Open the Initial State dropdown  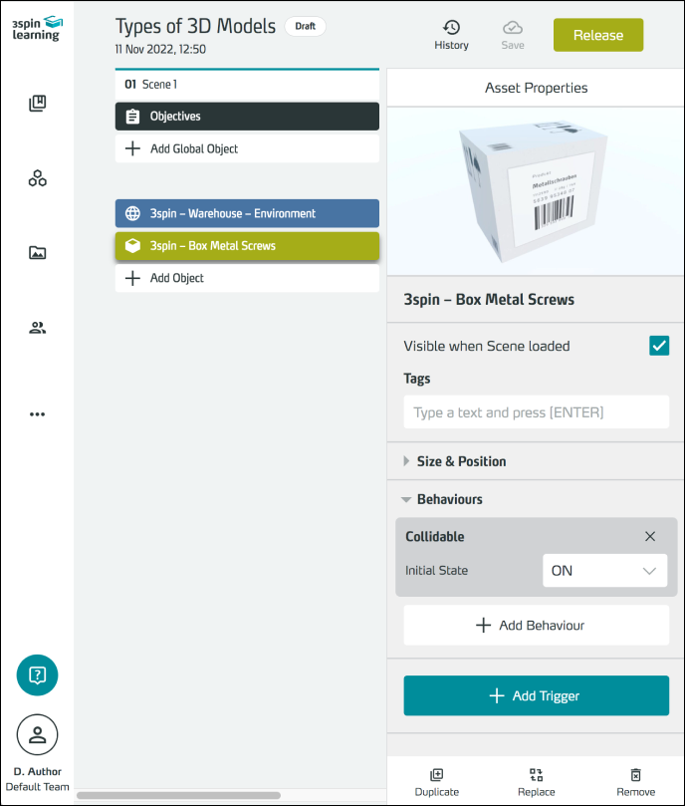(604, 571)
